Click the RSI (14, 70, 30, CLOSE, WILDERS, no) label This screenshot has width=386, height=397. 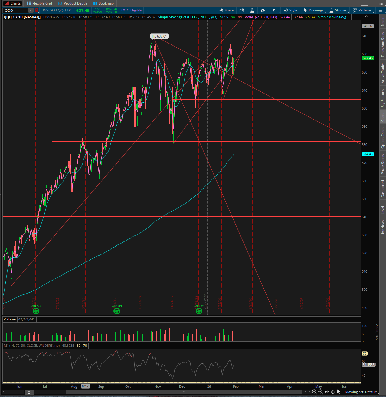[32, 346]
